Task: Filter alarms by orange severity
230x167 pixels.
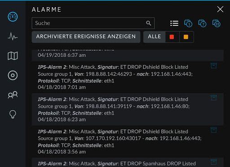Action: click(186, 37)
